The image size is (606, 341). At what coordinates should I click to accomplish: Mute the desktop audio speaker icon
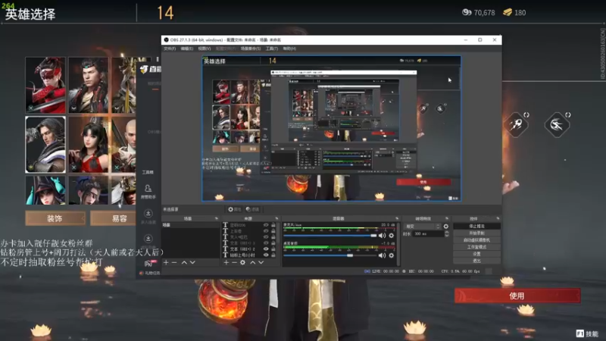point(382,255)
